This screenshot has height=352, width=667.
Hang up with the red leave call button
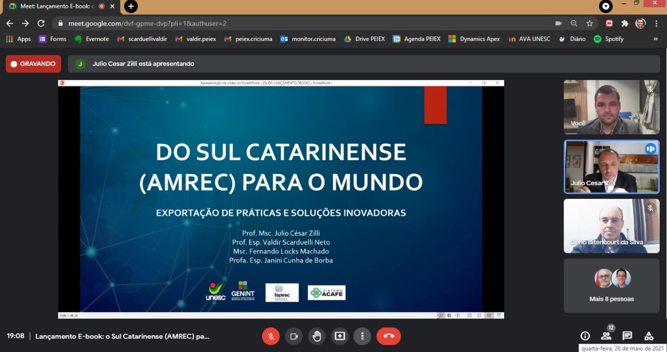(388, 336)
